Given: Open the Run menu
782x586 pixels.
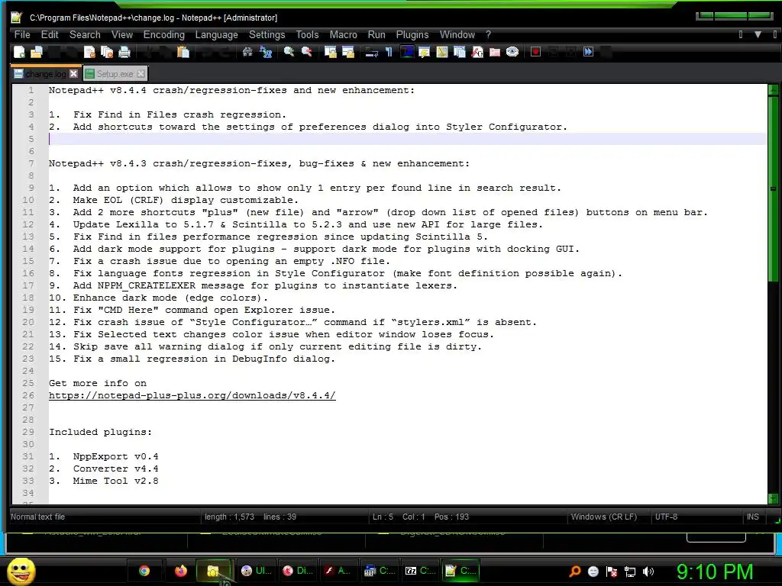Looking at the screenshot, I should (376, 34).
